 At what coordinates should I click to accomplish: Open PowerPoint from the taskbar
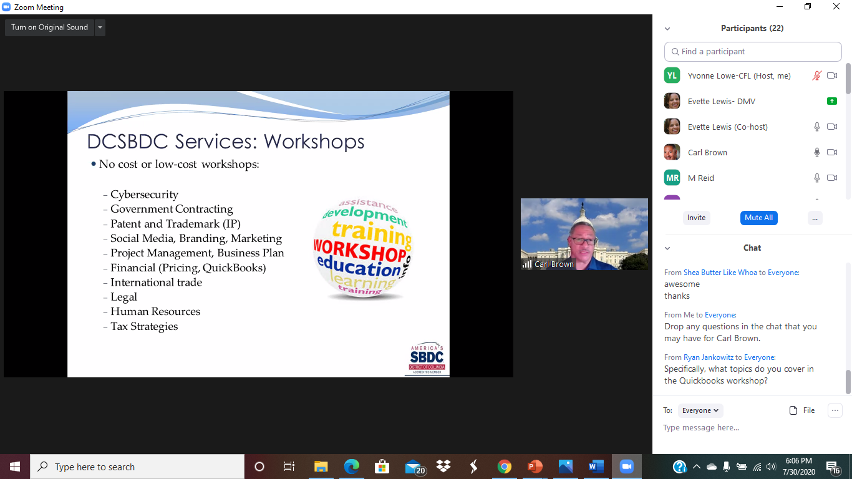[x=535, y=467]
